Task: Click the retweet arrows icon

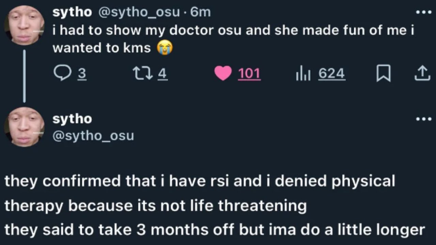Action: click(x=143, y=73)
